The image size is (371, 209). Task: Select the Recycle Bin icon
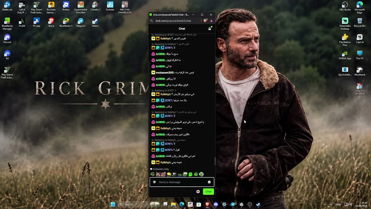pyautogui.click(x=360, y=23)
